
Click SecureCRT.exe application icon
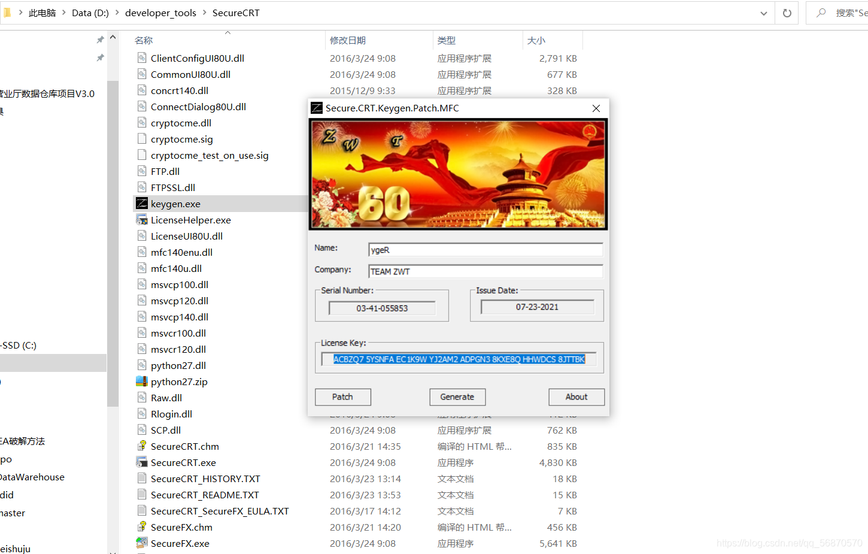pos(142,462)
